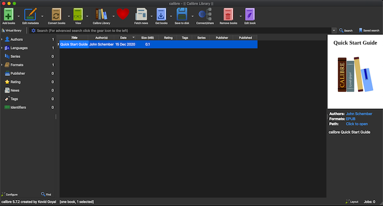Viewport: 383px width, 206px height.
Task: Click Find in tag browser
Action: coord(46,195)
